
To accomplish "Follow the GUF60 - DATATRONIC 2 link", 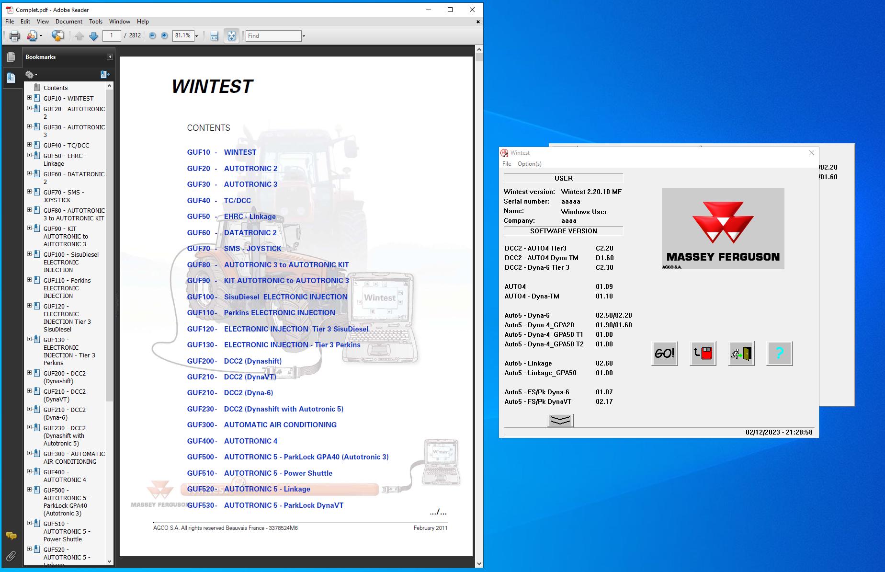I will [232, 233].
